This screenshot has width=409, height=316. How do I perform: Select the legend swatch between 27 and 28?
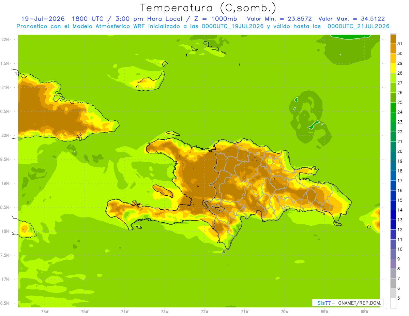pos(393,78)
